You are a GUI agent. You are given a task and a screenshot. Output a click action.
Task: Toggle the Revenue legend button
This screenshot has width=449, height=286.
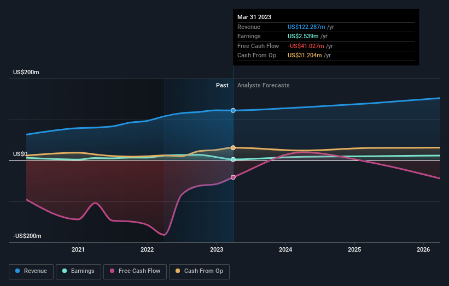31,271
